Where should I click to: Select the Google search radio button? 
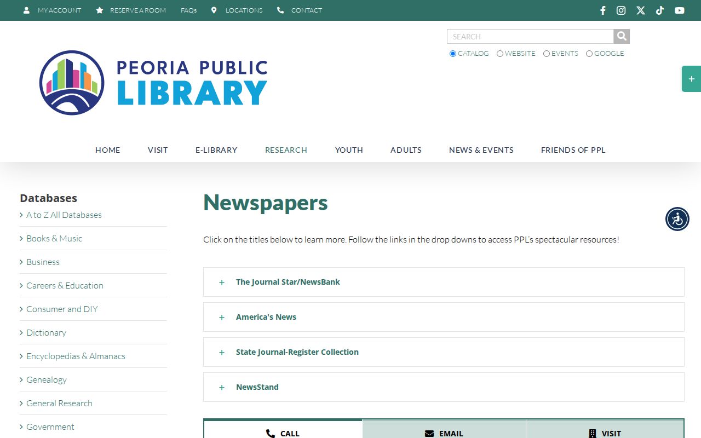pyautogui.click(x=589, y=54)
